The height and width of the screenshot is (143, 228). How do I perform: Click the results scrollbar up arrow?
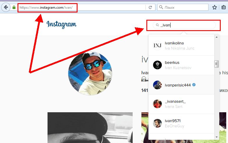tap(217, 37)
